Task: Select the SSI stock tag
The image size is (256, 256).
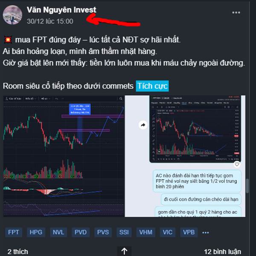Action: (124, 232)
